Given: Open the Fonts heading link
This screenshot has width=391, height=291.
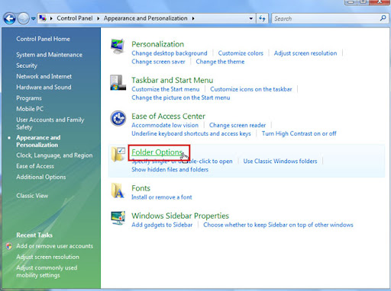Looking at the screenshot, I should [x=141, y=188].
